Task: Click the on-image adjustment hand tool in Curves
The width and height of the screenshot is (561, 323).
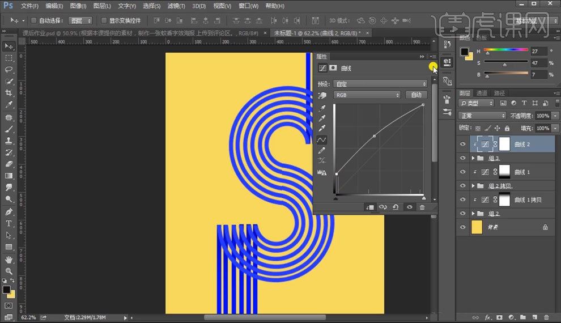Action: click(322, 95)
